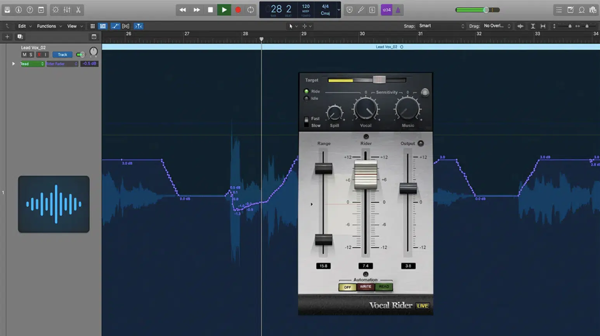This screenshot has height=336, width=600.
Task: Solo the Lead Vox_02 track
Action: pos(31,55)
